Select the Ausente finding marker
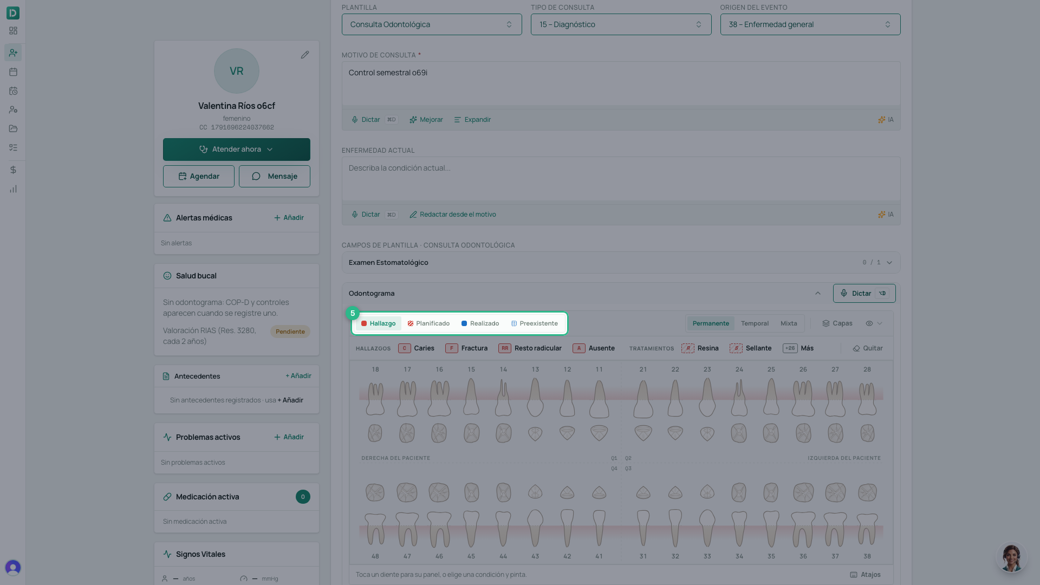This screenshot has width=1040, height=585. point(594,348)
